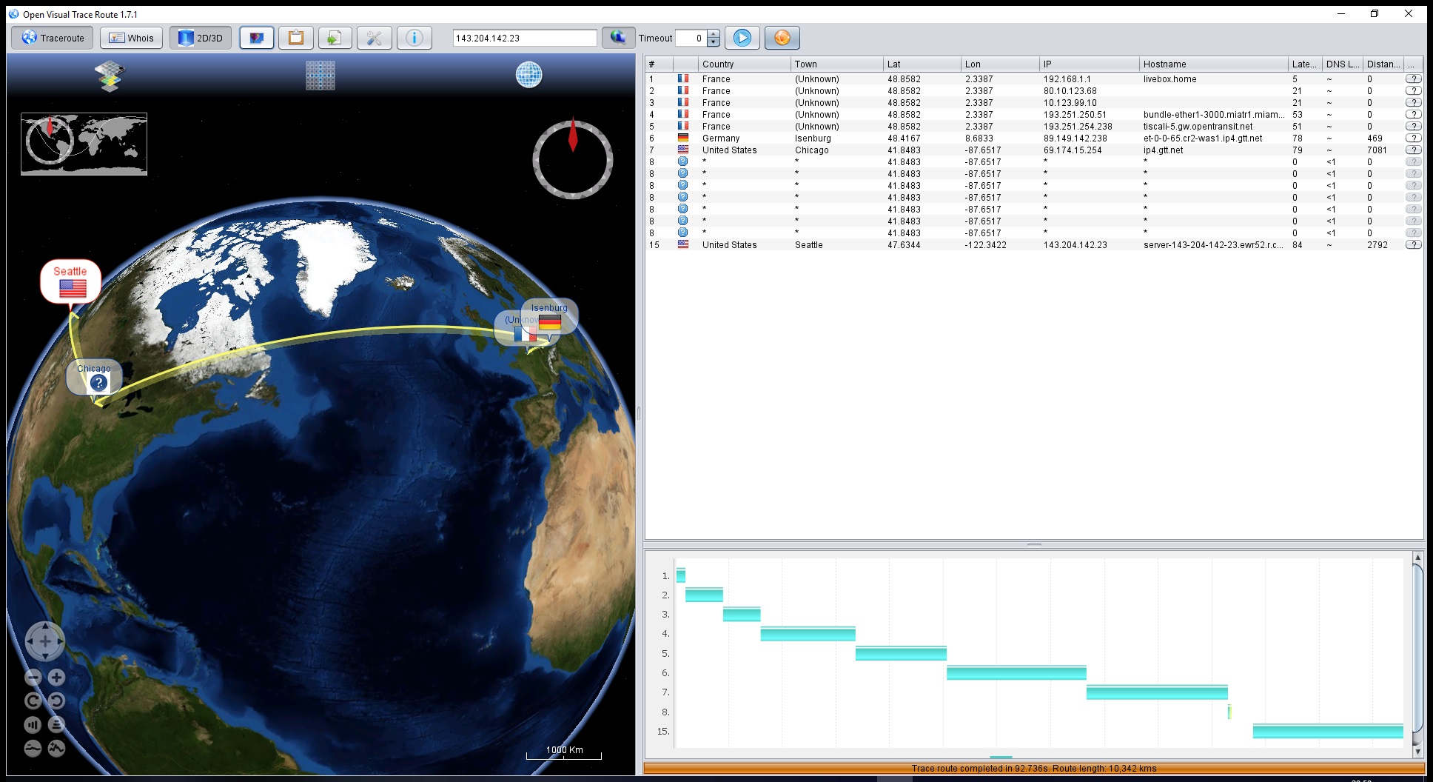Focus the Timeout value field
This screenshot has height=782, width=1433.
coord(691,38)
